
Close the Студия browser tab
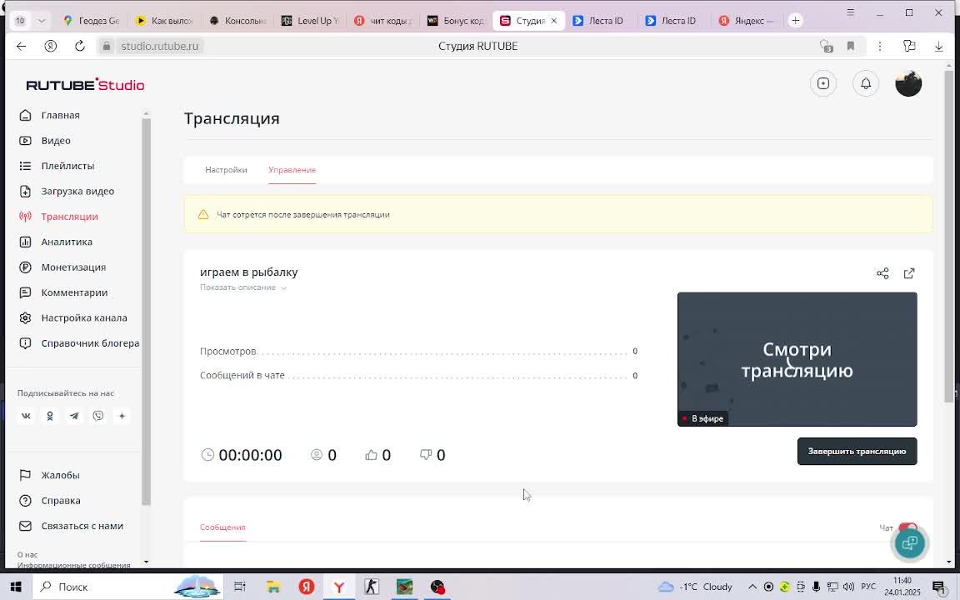(x=554, y=21)
